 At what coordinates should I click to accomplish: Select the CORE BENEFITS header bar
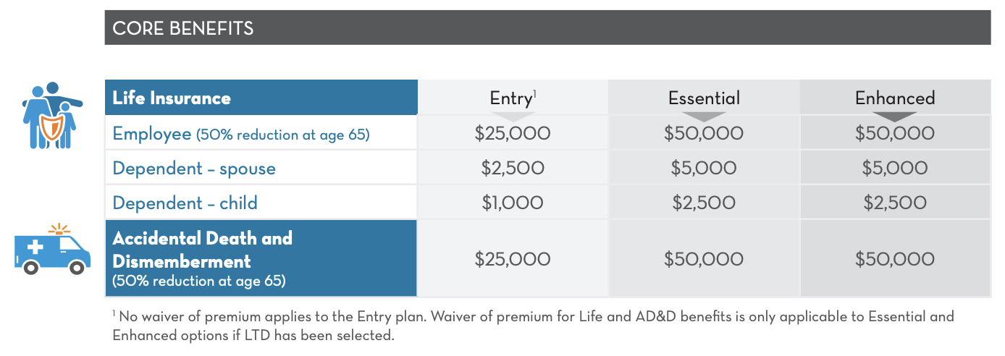point(547,28)
